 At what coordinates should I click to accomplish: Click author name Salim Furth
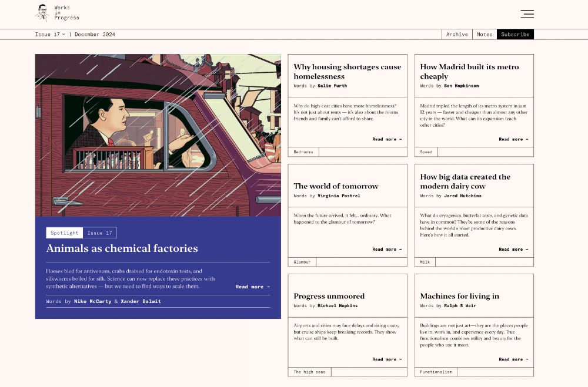coord(332,86)
